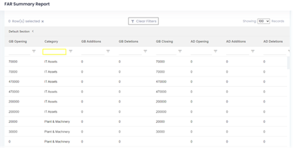Open the GB Deletions column filter icon
This screenshot has width=293, height=149.
[145, 51]
